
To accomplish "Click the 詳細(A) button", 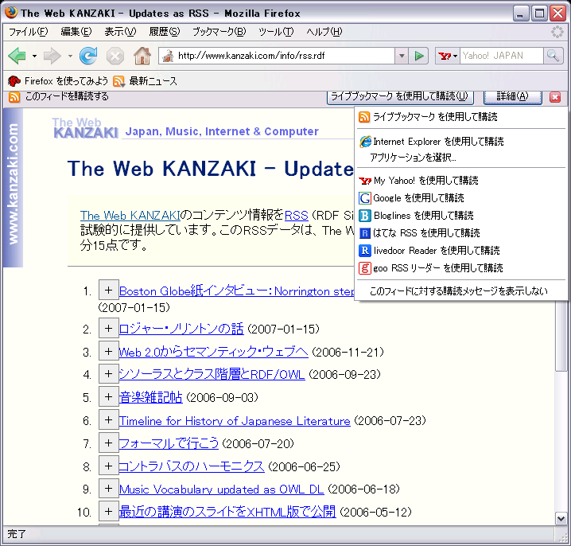I will coord(512,97).
